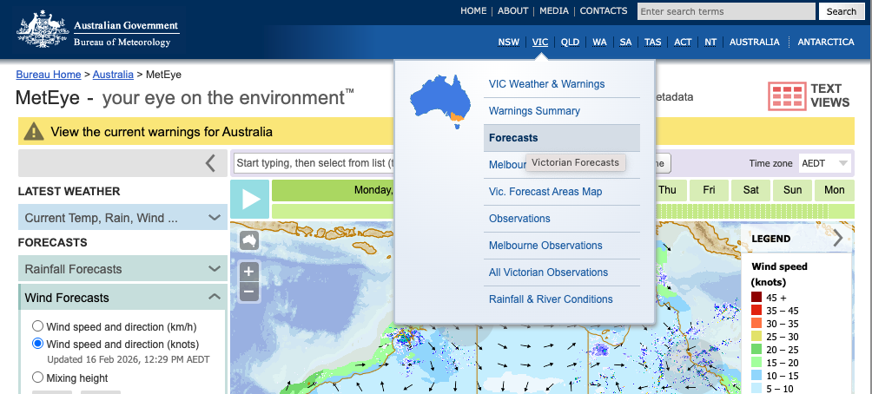This screenshot has height=394, width=872.
Task: Open Vic. Forecast Areas Map
Action: [562, 192]
